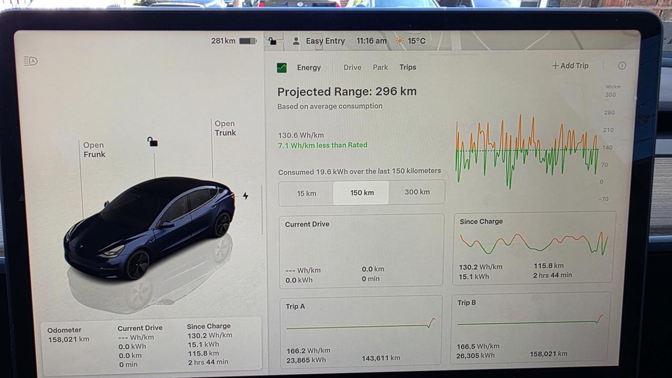Tap the Projected Range: 296 km heading
Screen dimensions: 672x378
click(346, 92)
